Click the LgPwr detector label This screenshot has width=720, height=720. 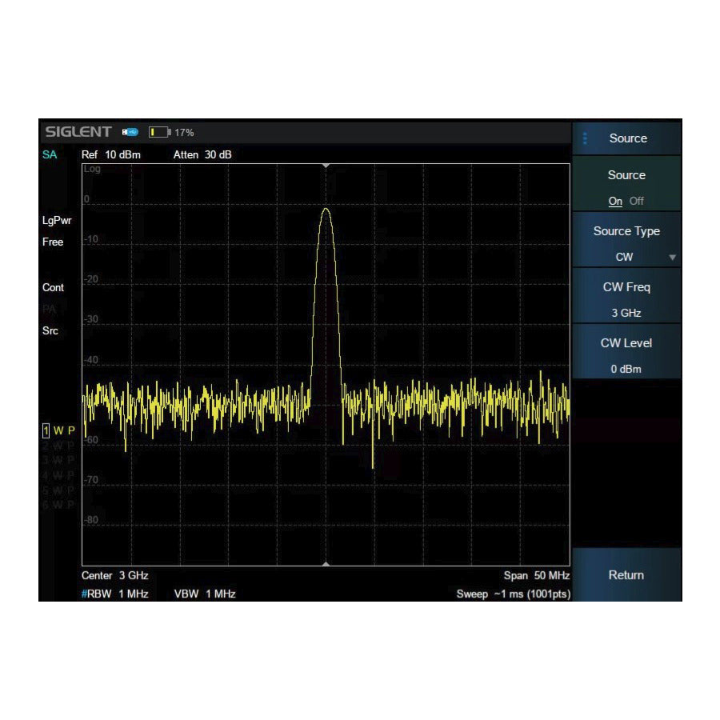click(57, 221)
